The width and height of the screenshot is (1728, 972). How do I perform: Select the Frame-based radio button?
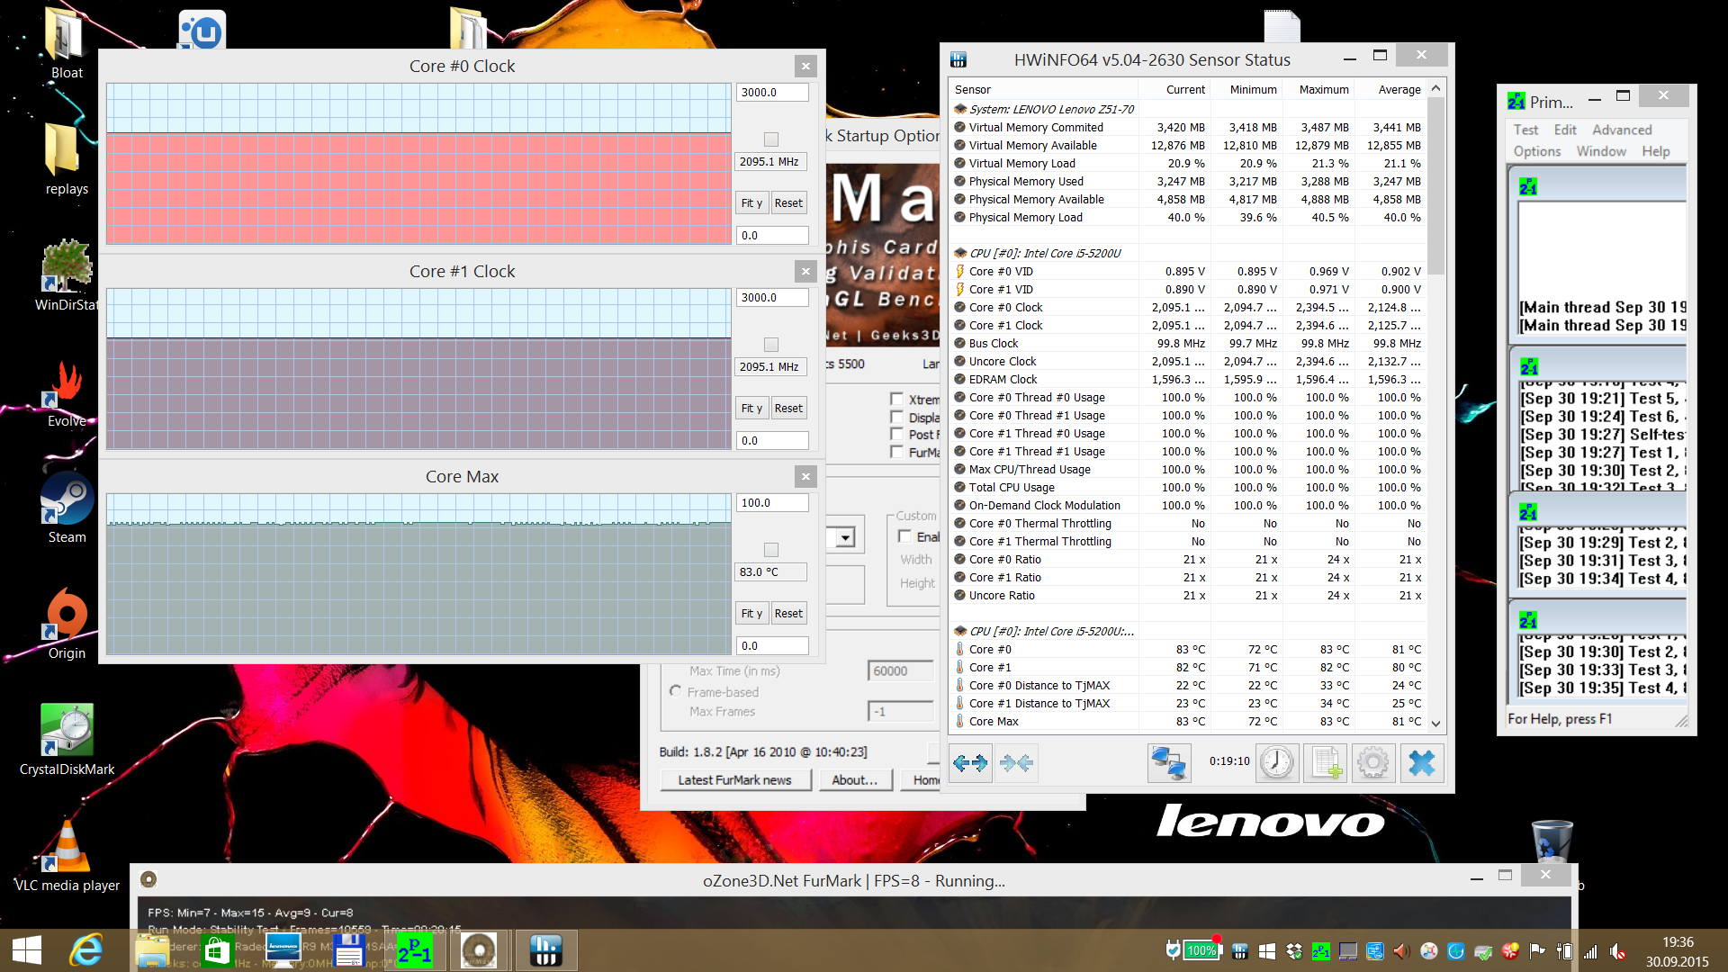pyautogui.click(x=675, y=691)
